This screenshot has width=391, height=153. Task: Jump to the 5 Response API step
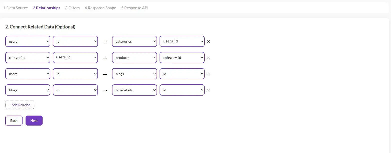point(135,8)
